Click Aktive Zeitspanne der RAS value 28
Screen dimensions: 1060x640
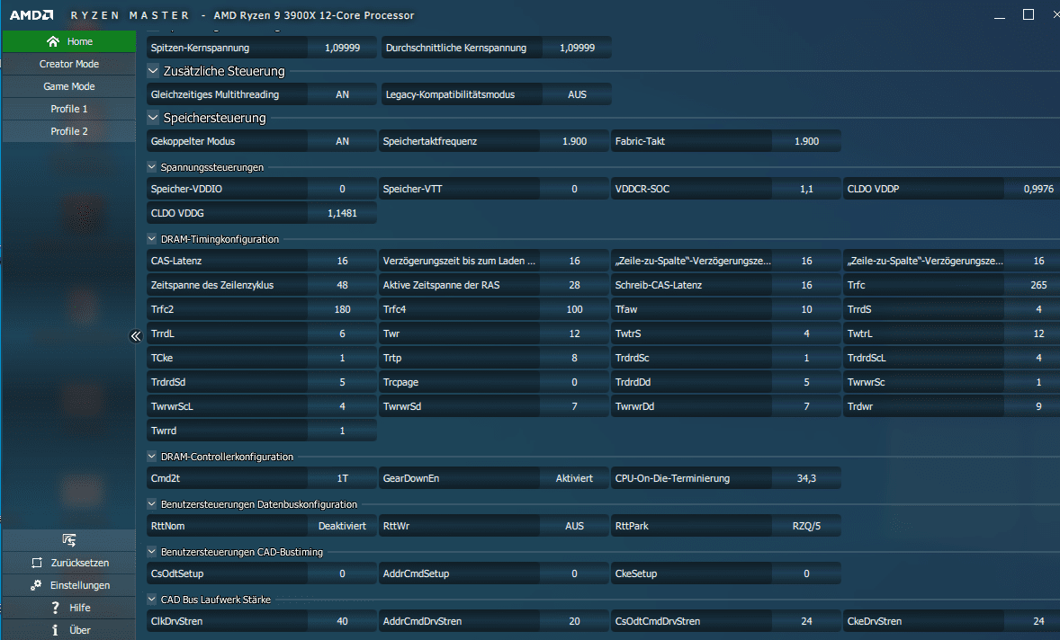click(x=574, y=285)
